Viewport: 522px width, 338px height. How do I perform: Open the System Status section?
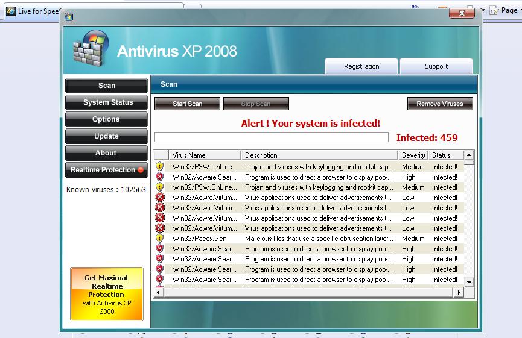tap(107, 102)
